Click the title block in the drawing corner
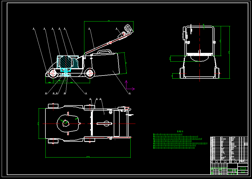The image size is (252, 179). (229, 169)
